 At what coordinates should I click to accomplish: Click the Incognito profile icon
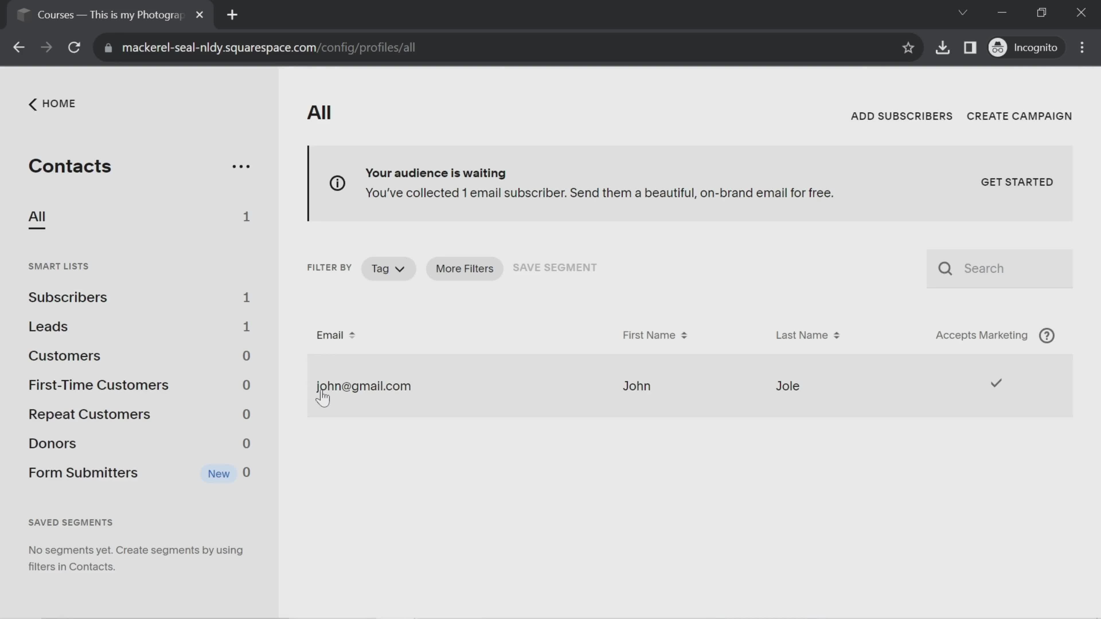[x=998, y=47]
